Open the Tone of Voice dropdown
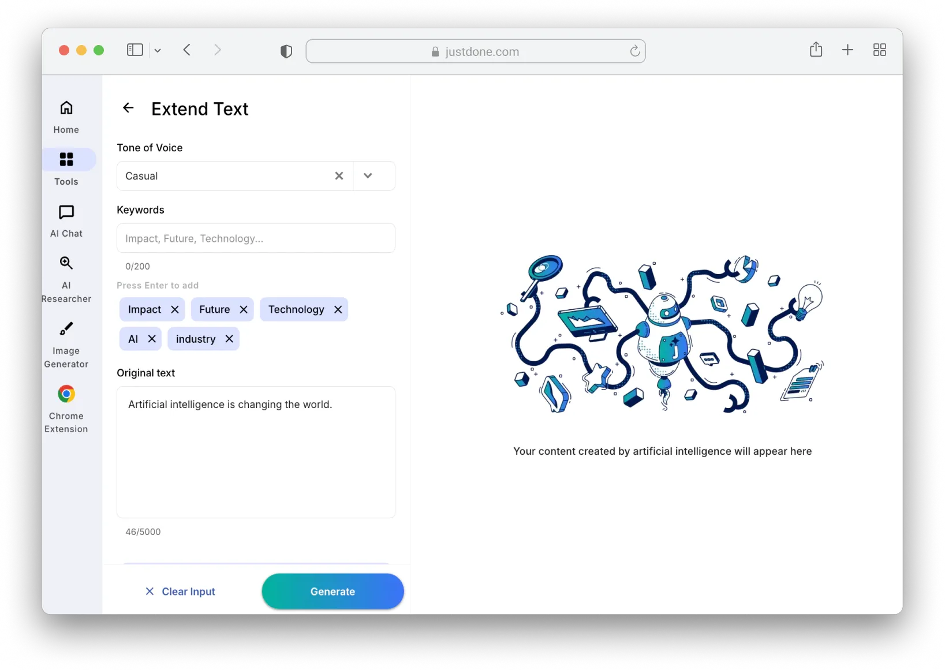Screen dimensions: 945x670 pyautogui.click(x=368, y=176)
